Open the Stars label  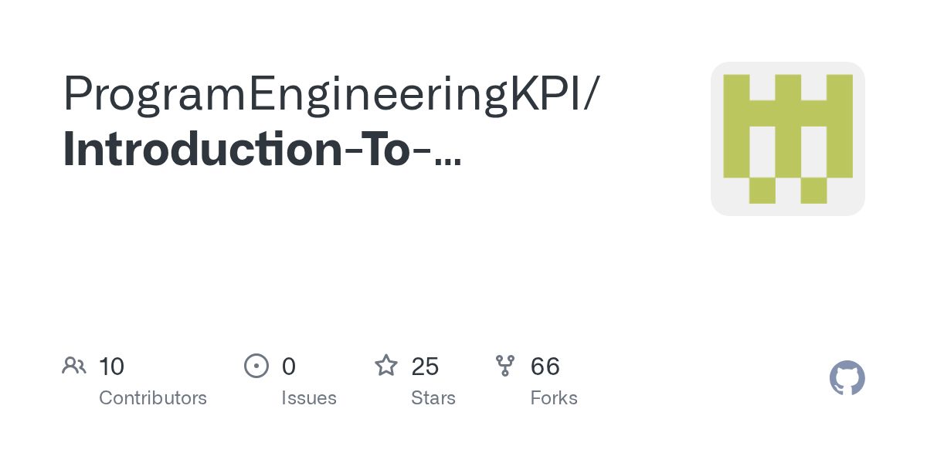(x=433, y=398)
